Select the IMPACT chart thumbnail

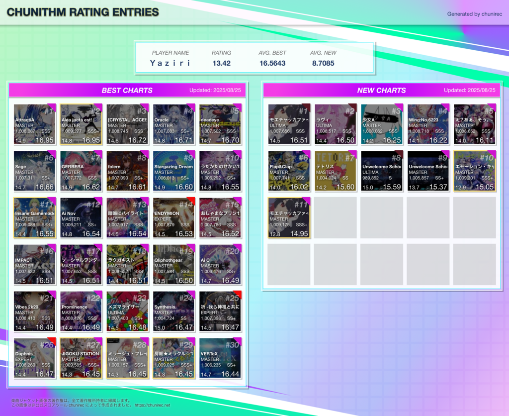(x=34, y=265)
